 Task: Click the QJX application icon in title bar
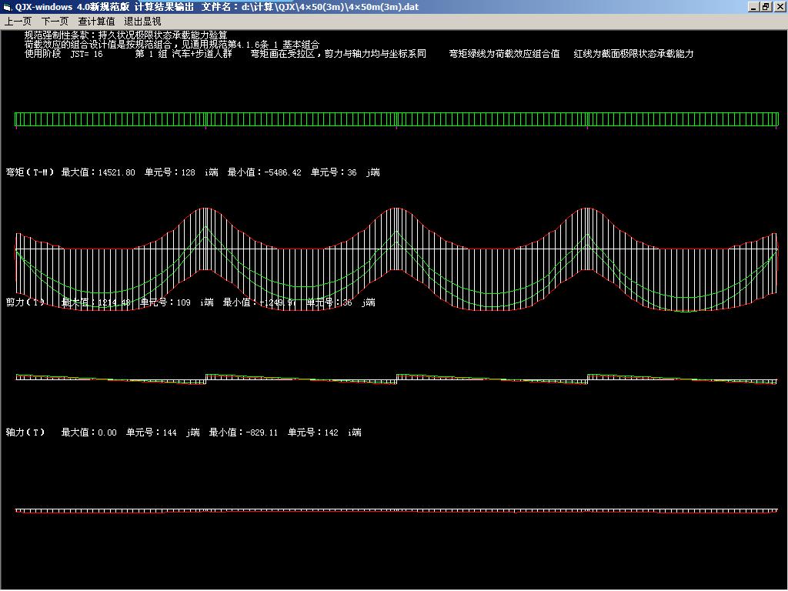[7, 7]
